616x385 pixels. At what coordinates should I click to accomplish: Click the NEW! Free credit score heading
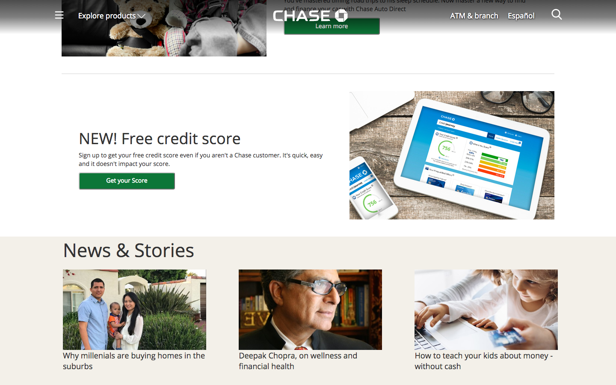pos(160,139)
